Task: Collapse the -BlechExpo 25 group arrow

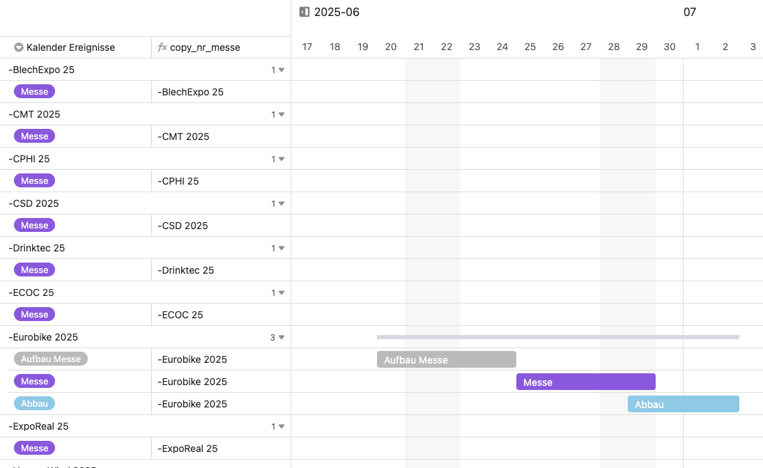Action: pos(282,70)
